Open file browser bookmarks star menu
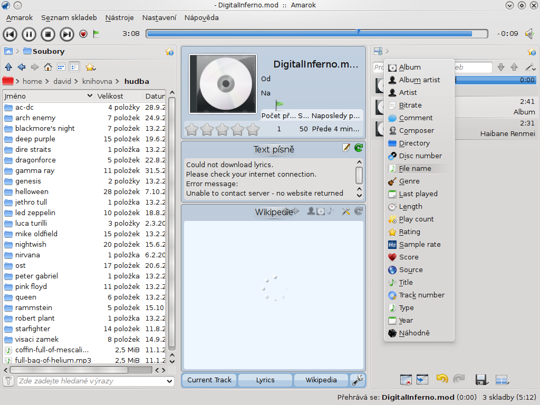 [x=91, y=67]
